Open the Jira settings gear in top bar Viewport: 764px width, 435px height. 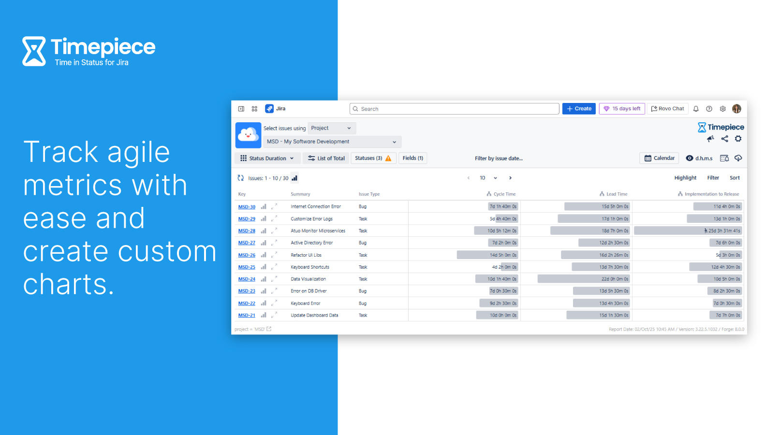tap(722, 109)
